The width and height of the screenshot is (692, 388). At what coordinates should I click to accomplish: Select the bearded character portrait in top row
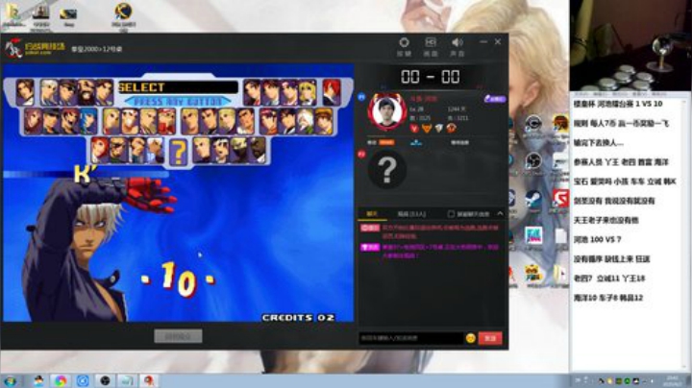point(86,92)
